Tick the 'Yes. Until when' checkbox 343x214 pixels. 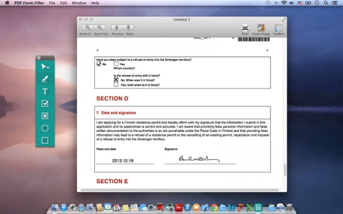point(116,84)
